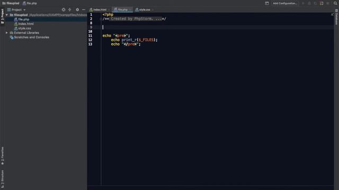Hide the Project panel with minus icon
The width and height of the screenshot is (339, 190).
(84, 9)
